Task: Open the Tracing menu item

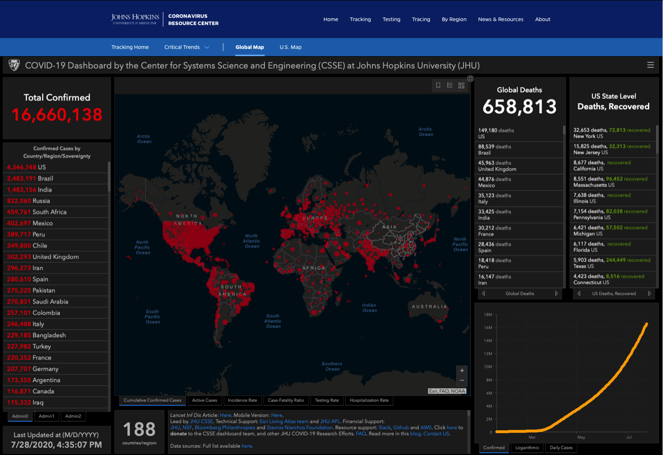Action: (x=421, y=19)
